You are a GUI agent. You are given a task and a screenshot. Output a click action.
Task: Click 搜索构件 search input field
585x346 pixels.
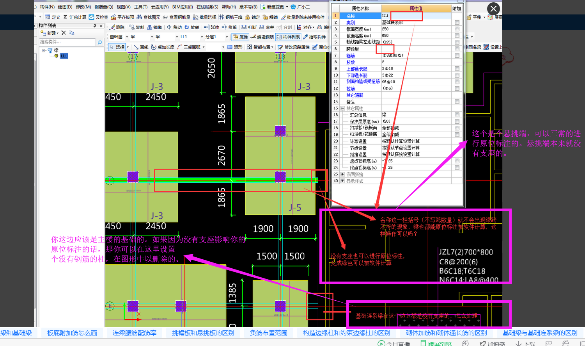tap(67, 42)
